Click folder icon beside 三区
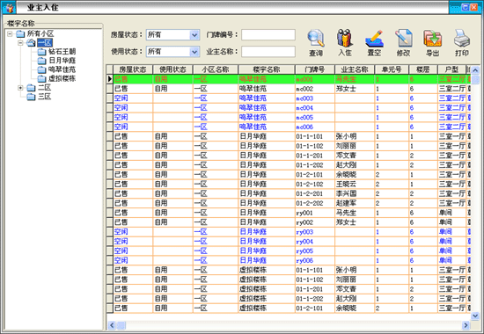Screen dimensions: 484x334 coord(31,97)
